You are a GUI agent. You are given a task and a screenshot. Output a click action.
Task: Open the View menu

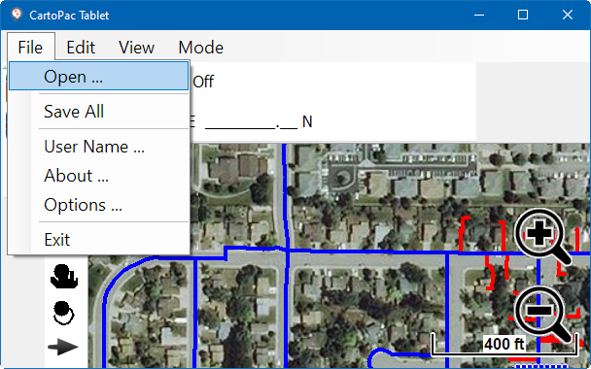[x=136, y=48]
